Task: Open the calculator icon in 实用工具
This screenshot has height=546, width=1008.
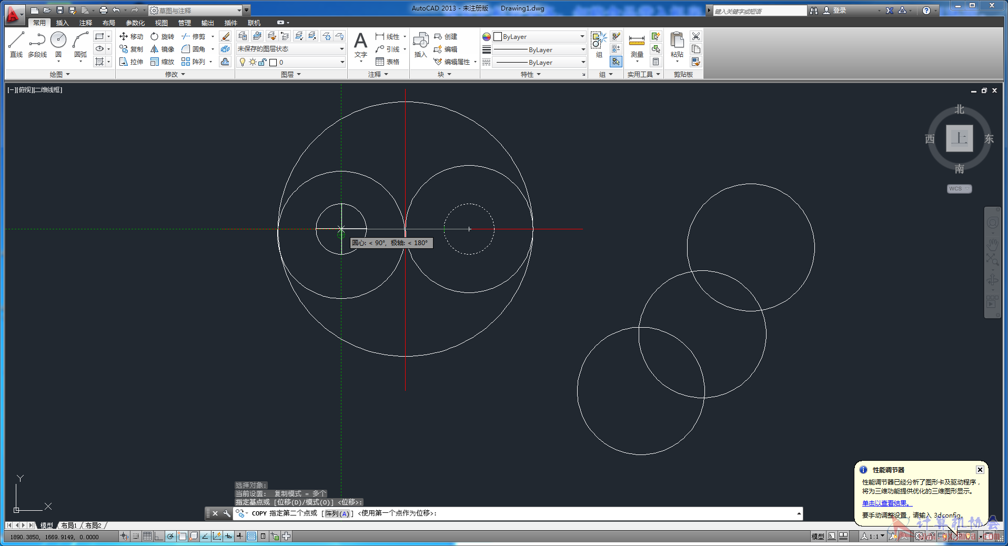Action: point(656,62)
